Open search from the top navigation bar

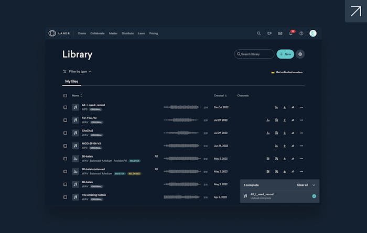click(x=258, y=34)
